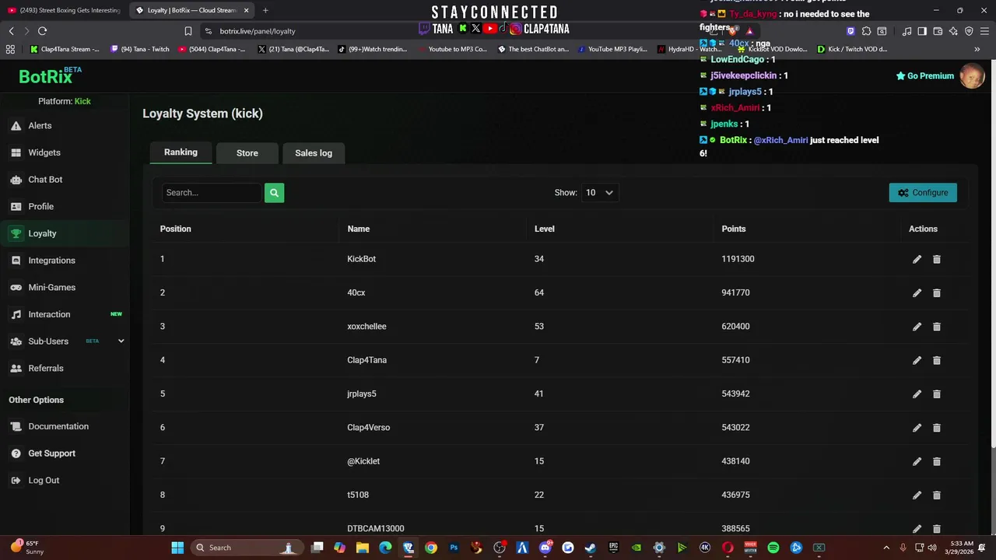Open Documentation under Other Options
996x560 pixels.
(58, 426)
